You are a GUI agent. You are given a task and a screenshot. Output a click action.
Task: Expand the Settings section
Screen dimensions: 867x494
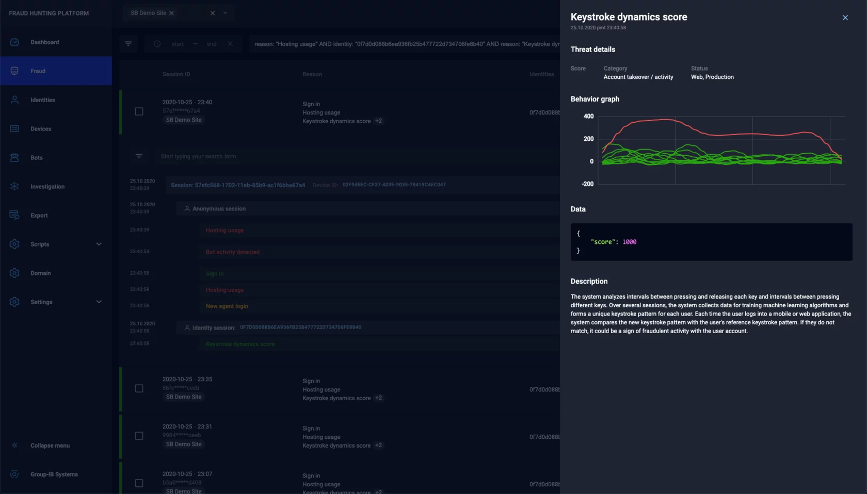coord(99,302)
